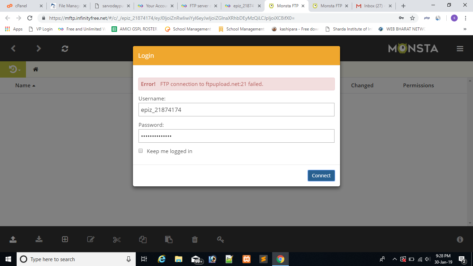
Task: Click the Username input field
Action: [236, 110]
